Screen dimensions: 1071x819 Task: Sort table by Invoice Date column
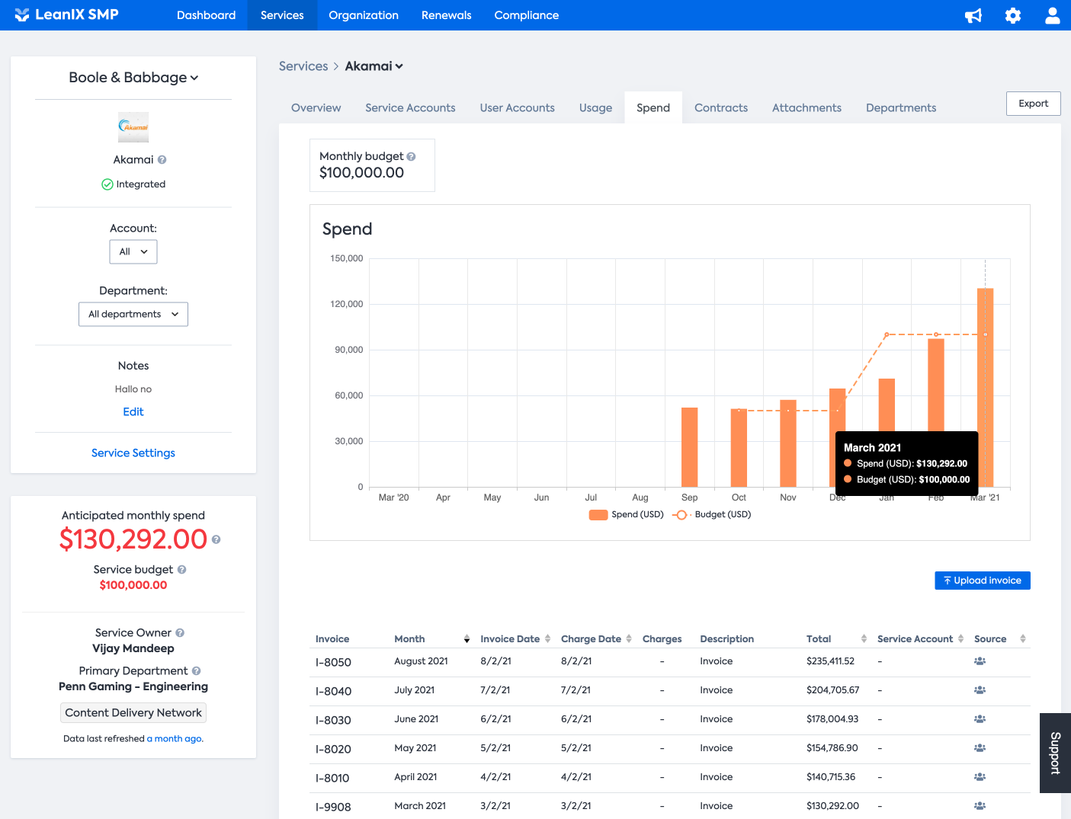pos(547,639)
